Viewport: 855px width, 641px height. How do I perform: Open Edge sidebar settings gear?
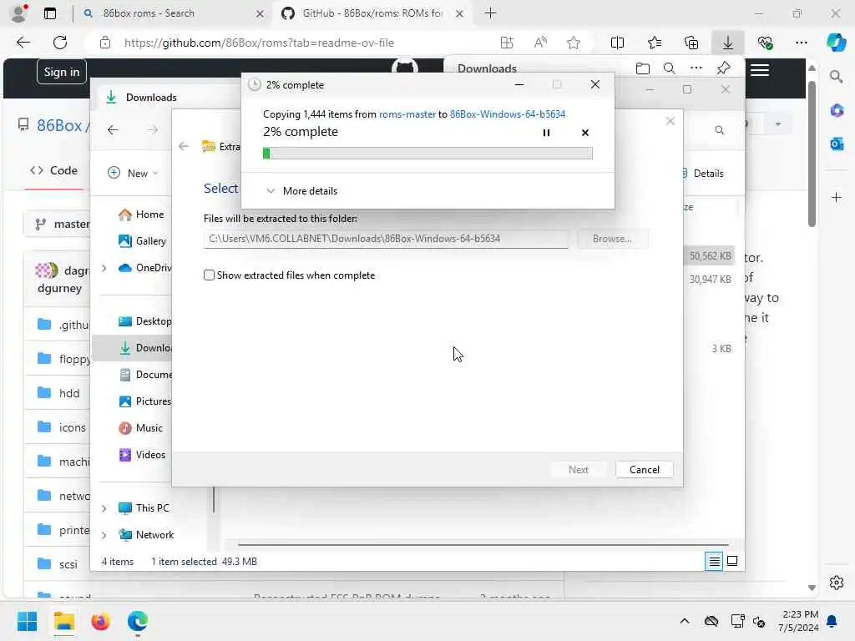tap(836, 583)
